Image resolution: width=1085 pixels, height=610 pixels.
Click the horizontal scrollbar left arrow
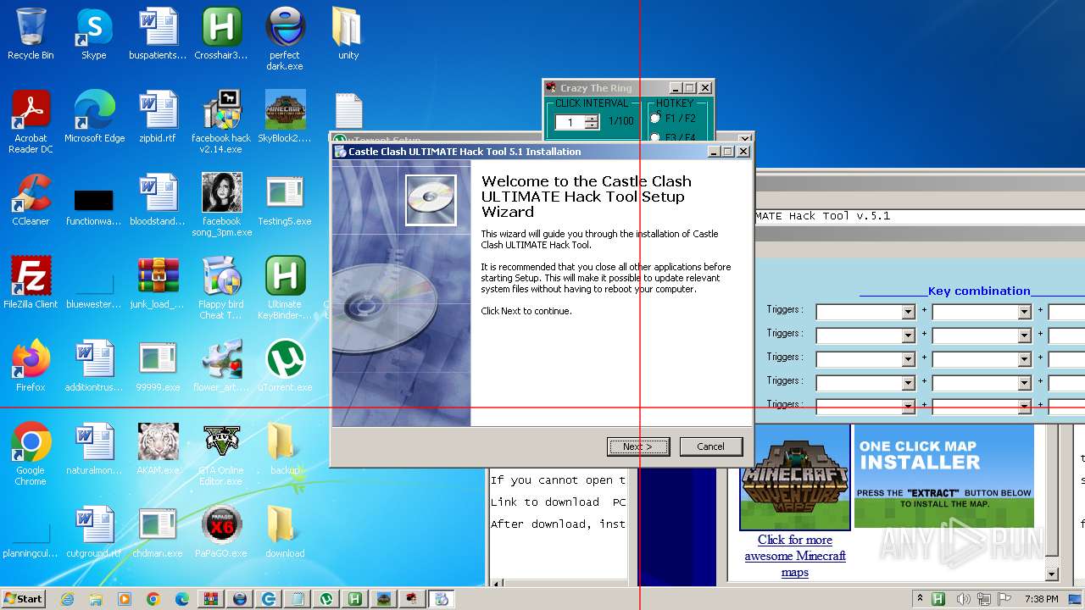pos(498,583)
